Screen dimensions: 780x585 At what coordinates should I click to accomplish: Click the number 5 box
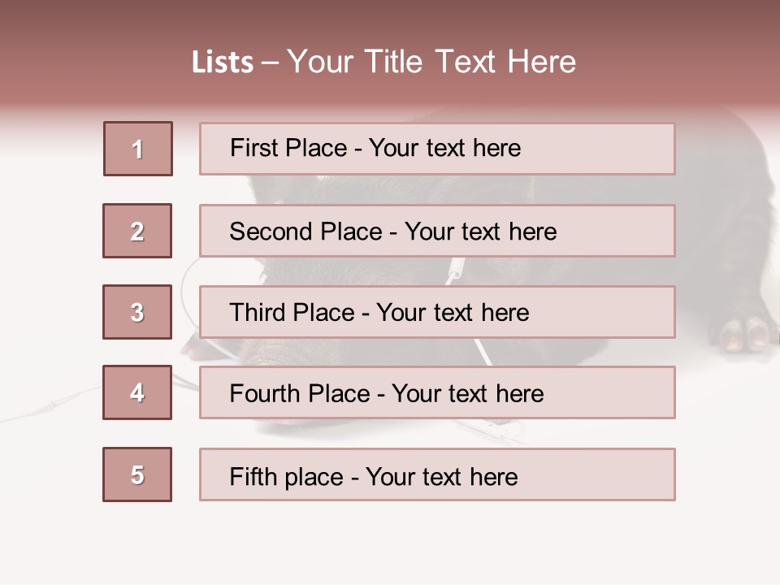pyautogui.click(x=137, y=474)
